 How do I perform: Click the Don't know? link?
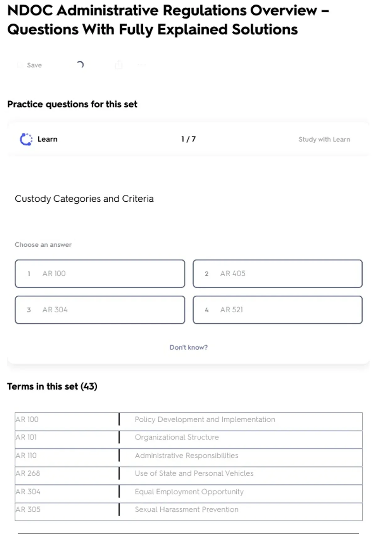[x=188, y=347]
